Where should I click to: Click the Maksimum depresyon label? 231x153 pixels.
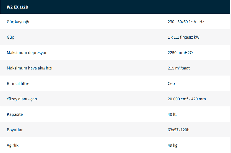tap(27, 53)
